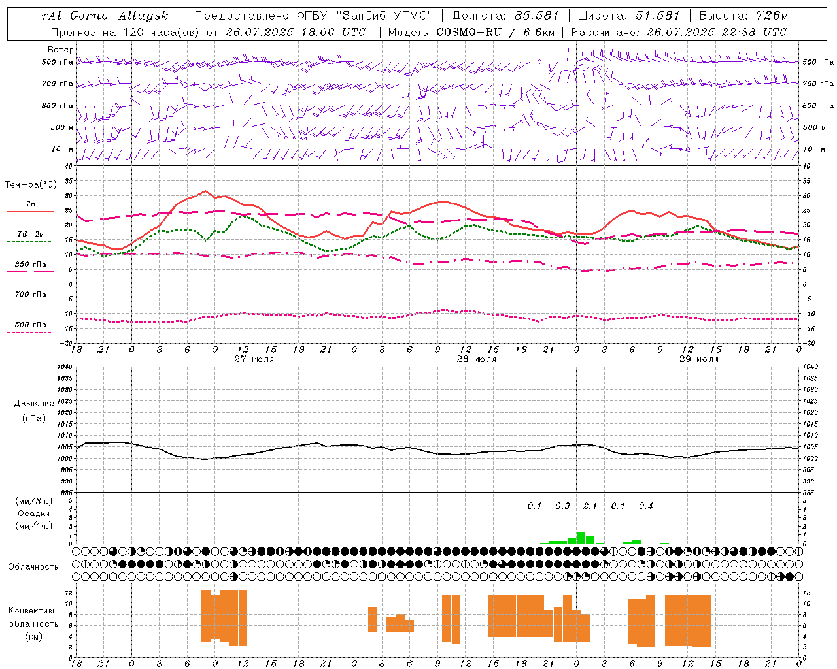Click the "27 июля" date label

pyautogui.click(x=254, y=359)
